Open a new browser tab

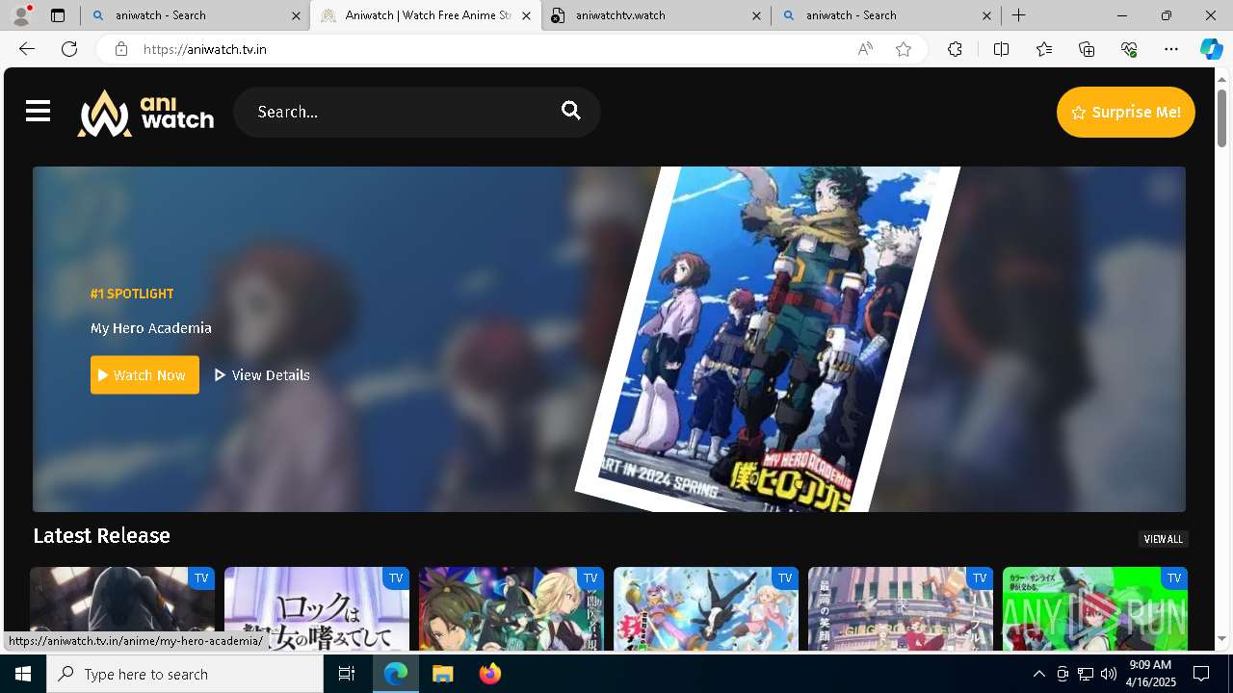click(1018, 15)
